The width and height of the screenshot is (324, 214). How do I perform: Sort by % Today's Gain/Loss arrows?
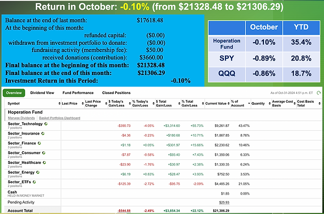pos(154,103)
